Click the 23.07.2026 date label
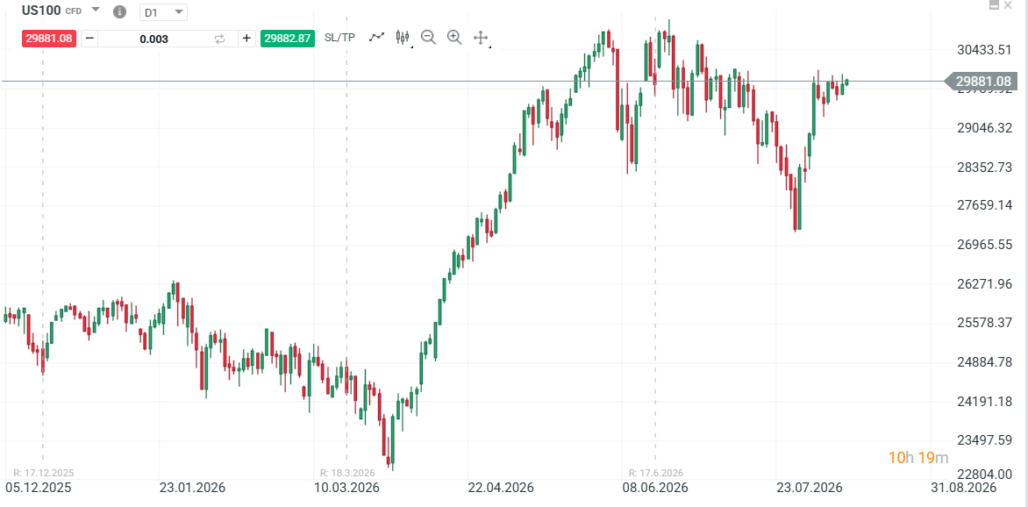1028x507 pixels. (809, 488)
